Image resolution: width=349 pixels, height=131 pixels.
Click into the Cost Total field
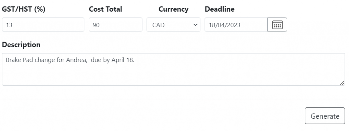(116, 25)
